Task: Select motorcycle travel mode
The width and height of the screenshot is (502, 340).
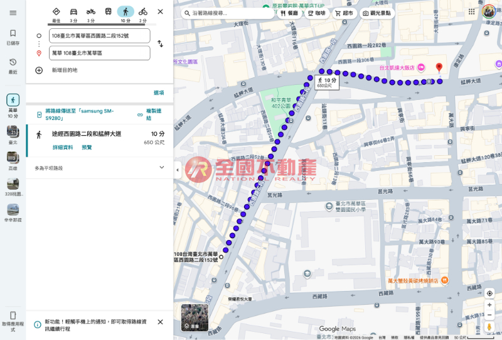Action: [x=91, y=11]
